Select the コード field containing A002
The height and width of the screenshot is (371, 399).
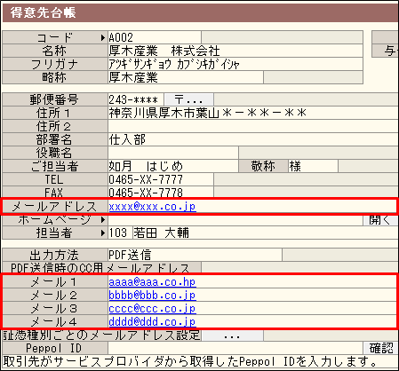(155, 37)
